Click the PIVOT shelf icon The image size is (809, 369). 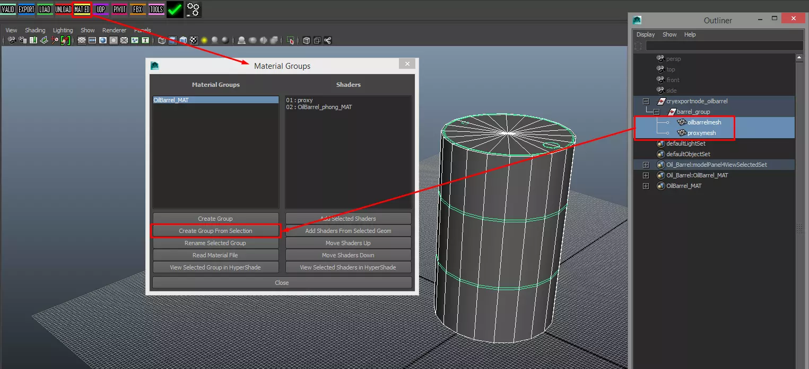point(120,9)
